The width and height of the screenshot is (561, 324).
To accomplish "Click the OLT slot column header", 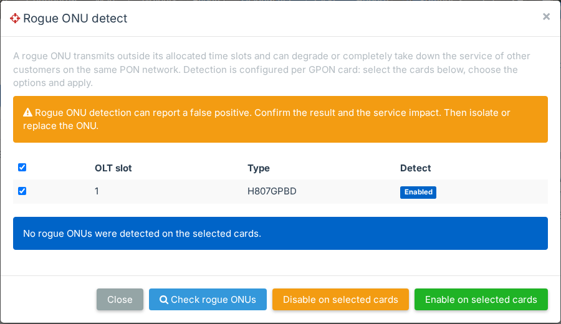I will [113, 168].
